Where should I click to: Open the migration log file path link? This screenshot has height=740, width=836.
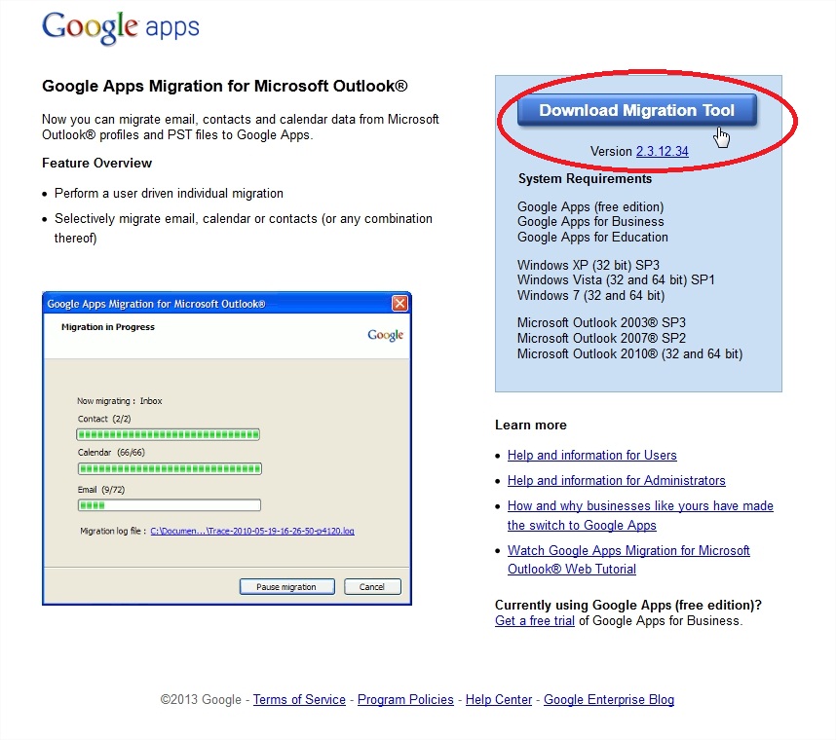pos(252,531)
